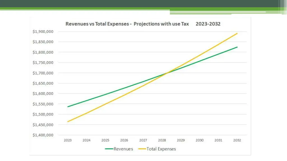The height and width of the screenshot is (161, 287).
Task: Click the $1,900,000 y-axis label
Action: point(43,32)
